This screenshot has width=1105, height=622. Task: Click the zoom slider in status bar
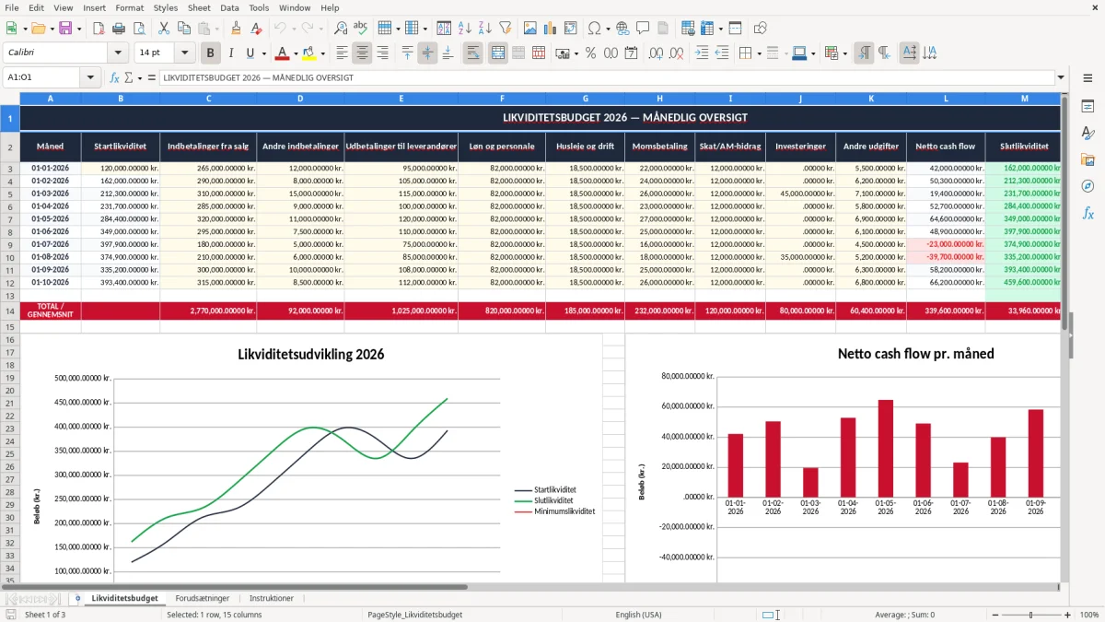(x=1030, y=615)
